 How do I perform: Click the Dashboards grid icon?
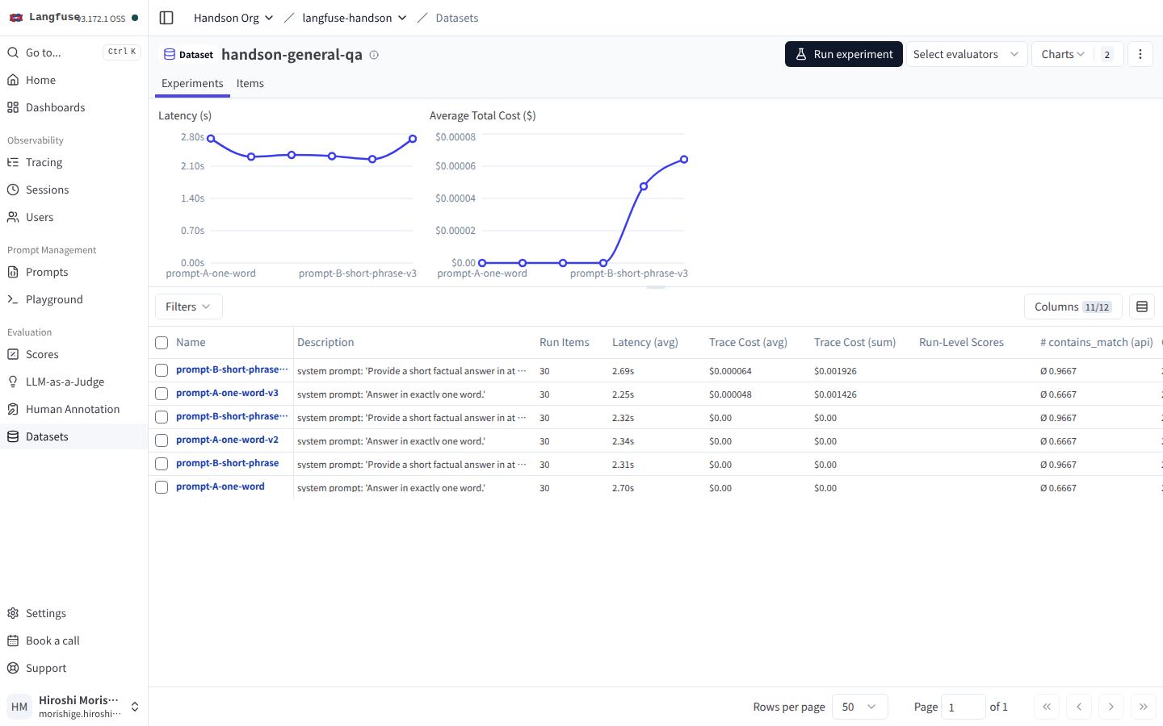[x=13, y=107]
